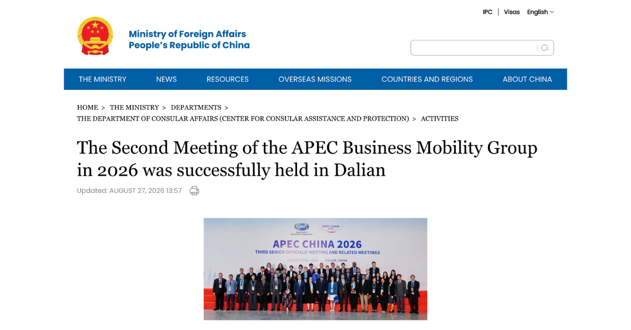Open the NEWS menu
The image size is (631, 330).
pos(166,79)
